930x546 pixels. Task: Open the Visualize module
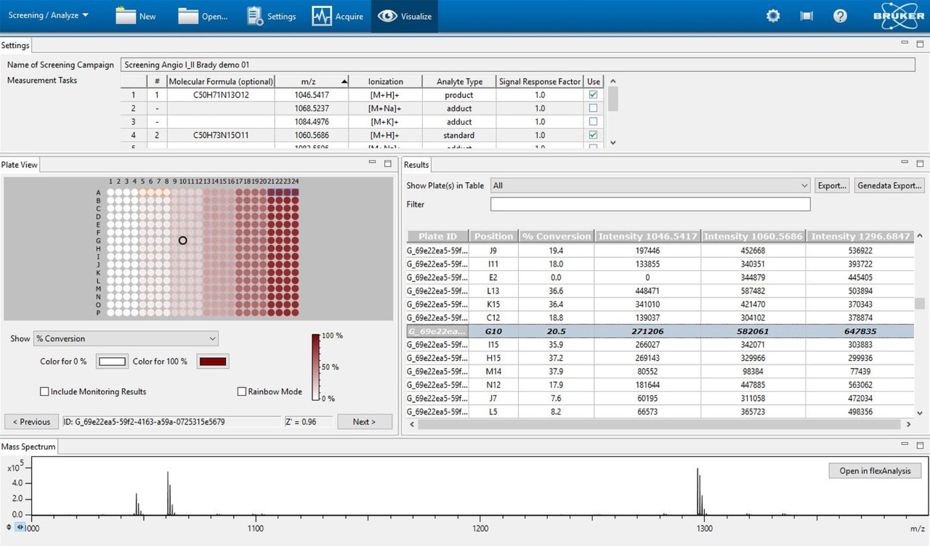tap(404, 15)
